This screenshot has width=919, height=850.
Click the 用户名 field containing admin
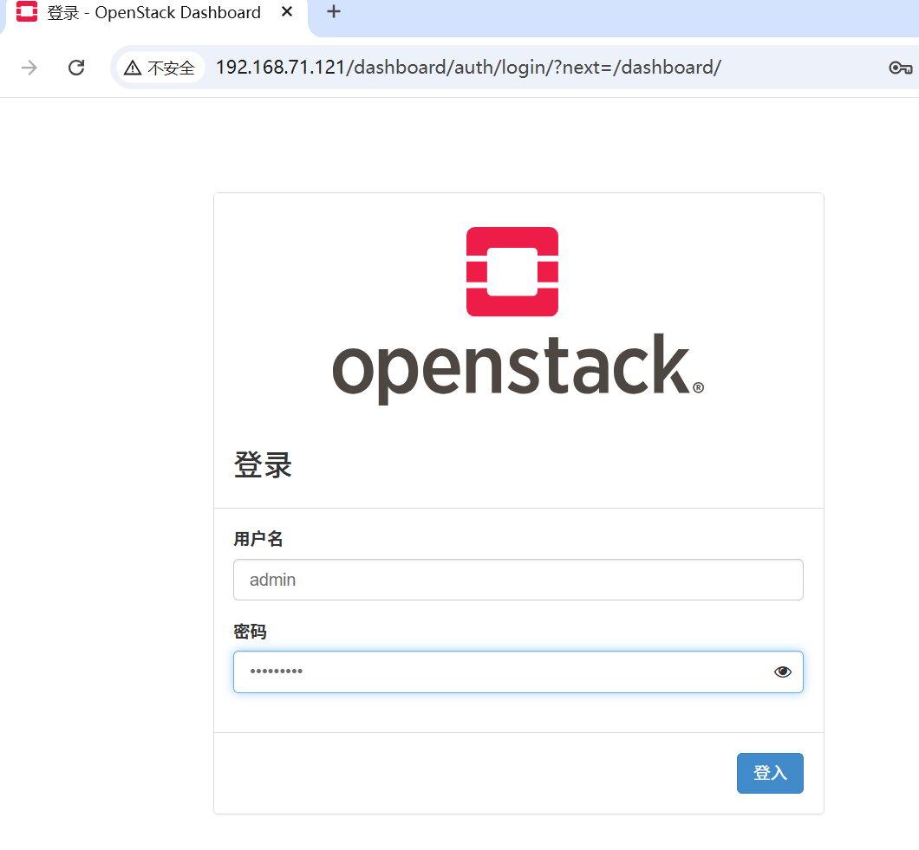[518, 580]
